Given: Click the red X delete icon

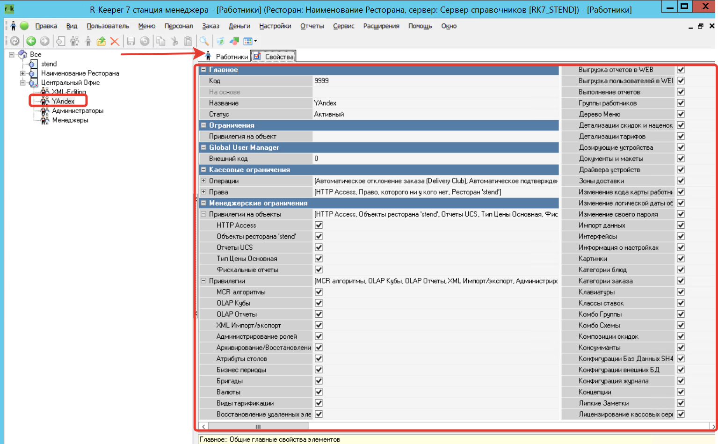Looking at the screenshot, I should [x=115, y=41].
